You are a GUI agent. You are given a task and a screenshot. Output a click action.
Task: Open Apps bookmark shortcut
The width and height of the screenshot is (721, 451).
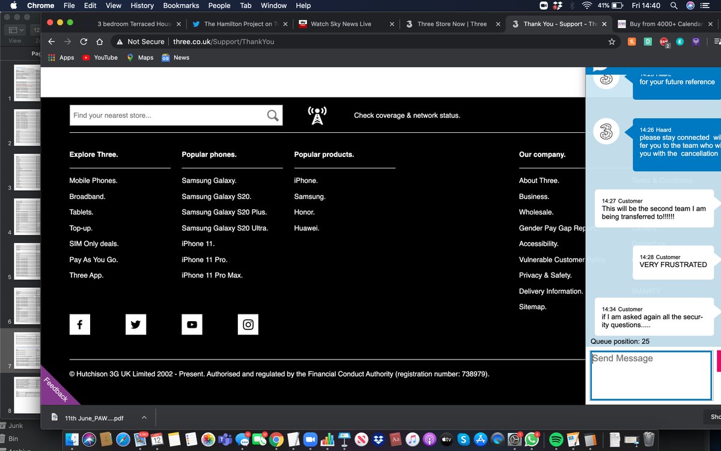[x=60, y=58]
